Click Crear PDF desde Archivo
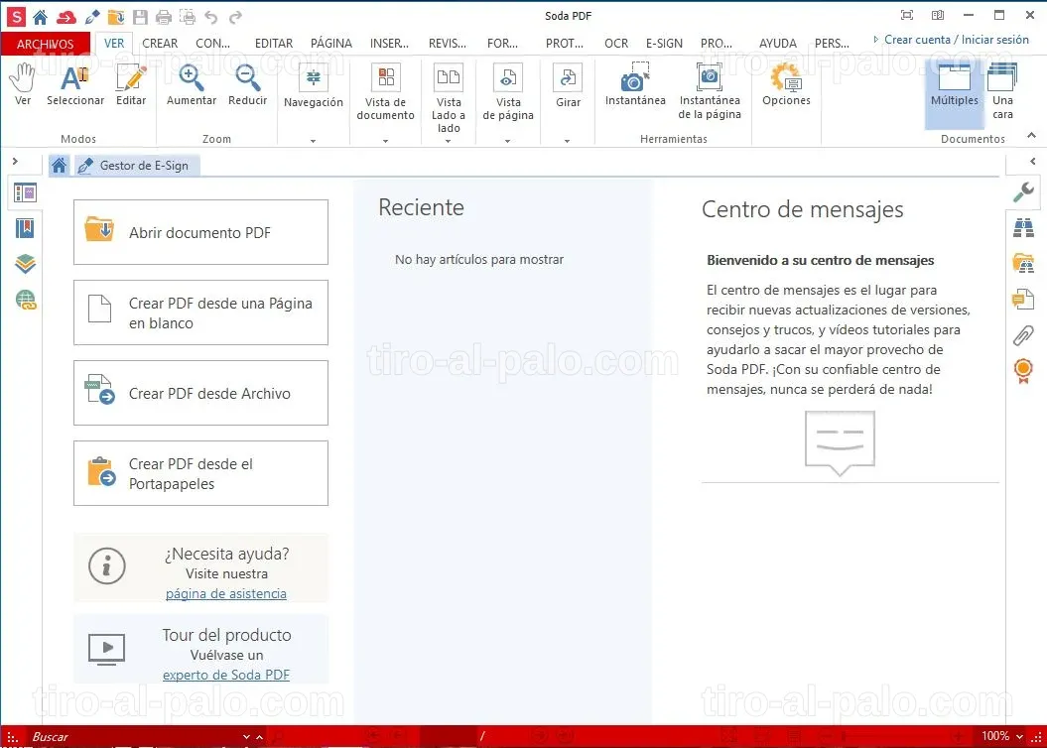 pyautogui.click(x=201, y=393)
